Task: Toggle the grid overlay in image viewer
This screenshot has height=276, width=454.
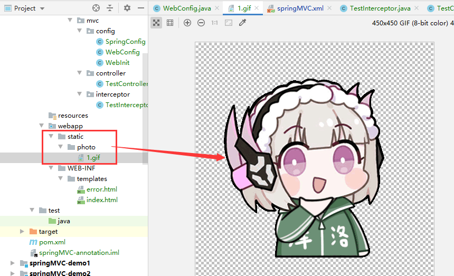Action: 170,23
